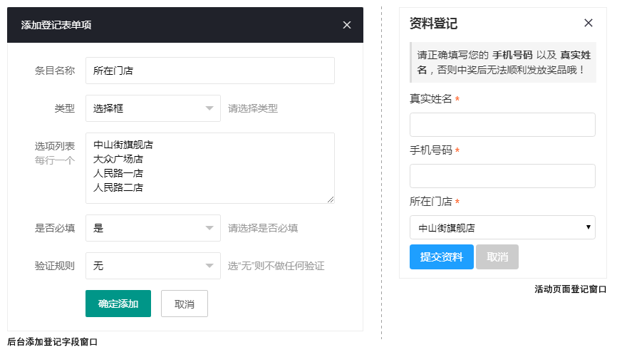Click inside the 选项列表 textarea
The height and width of the screenshot is (357, 617).
point(210,168)
